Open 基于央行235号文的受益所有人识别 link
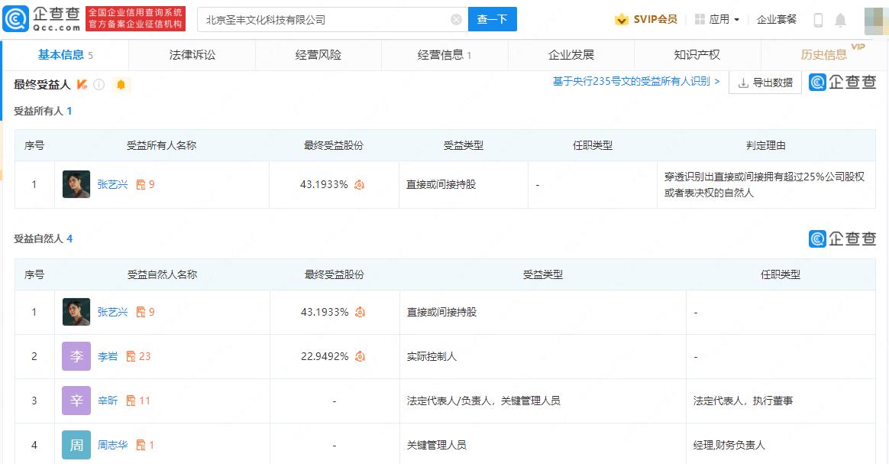This screenshot has width=889, height=464. click(636, 81)
